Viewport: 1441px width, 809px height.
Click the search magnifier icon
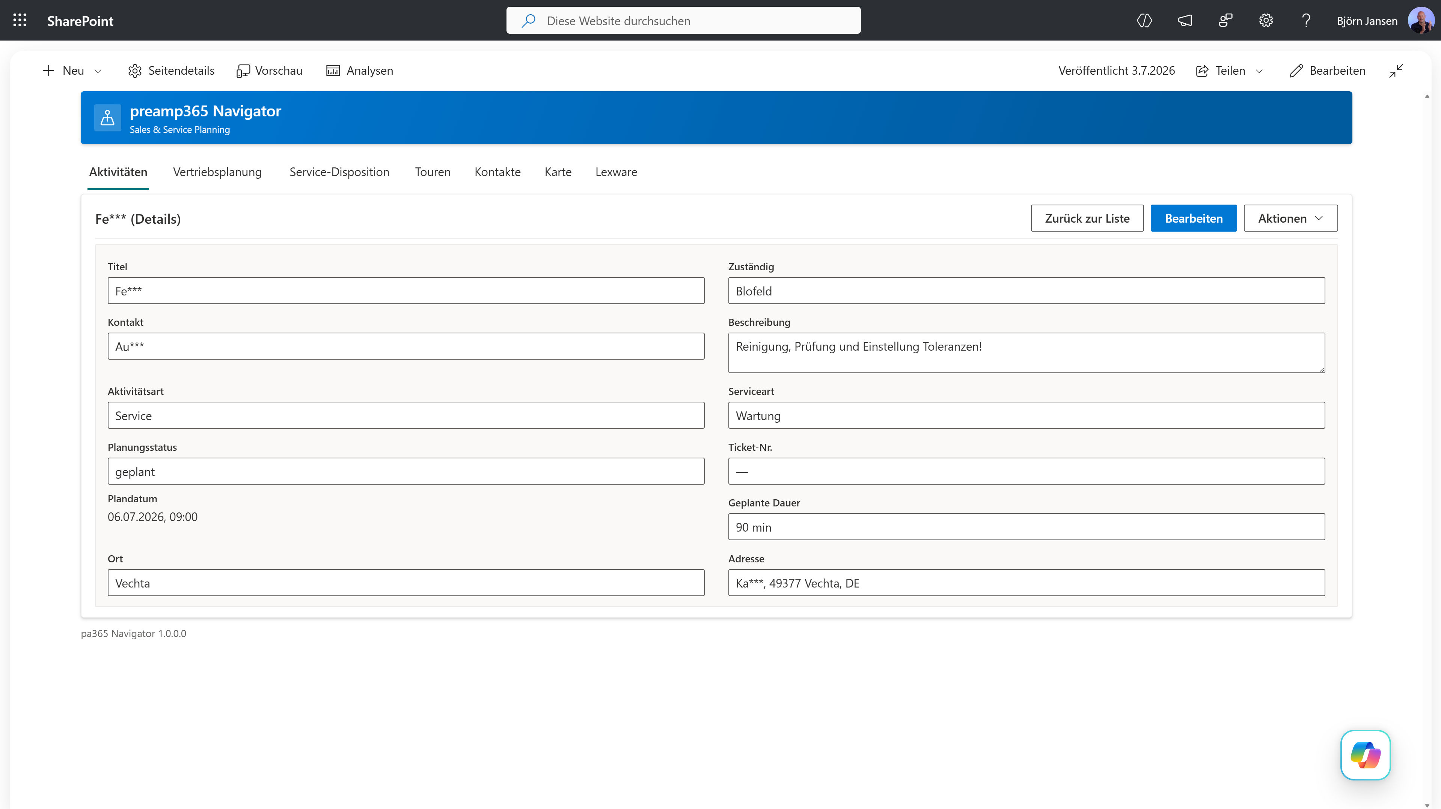coord(528,21)
